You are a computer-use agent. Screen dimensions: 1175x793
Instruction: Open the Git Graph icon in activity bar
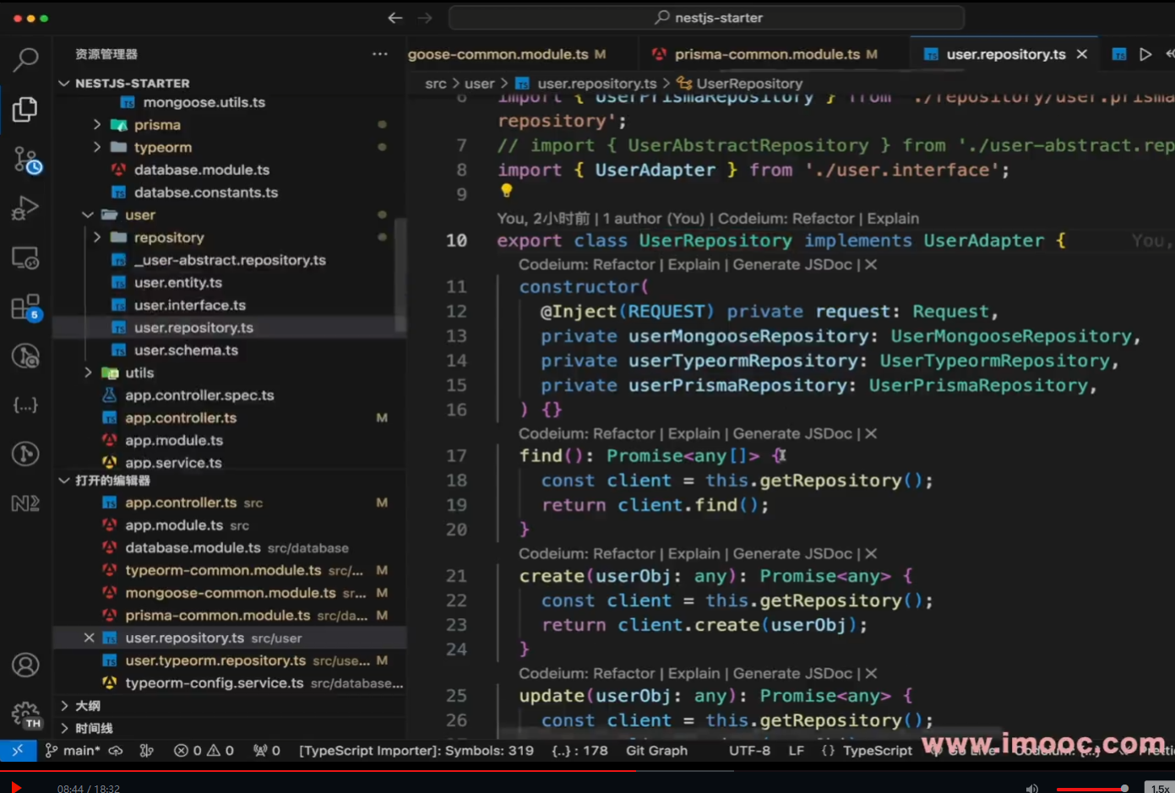[25, 454]
